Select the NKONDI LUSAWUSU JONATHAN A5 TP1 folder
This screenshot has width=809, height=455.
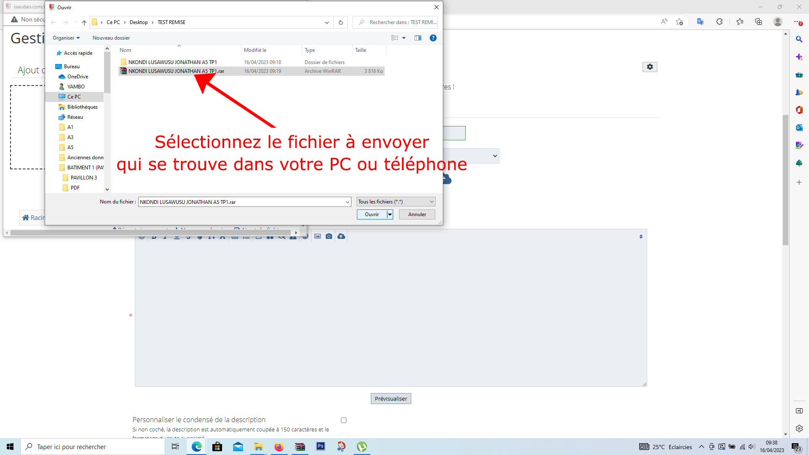click(x=172, y=62)
